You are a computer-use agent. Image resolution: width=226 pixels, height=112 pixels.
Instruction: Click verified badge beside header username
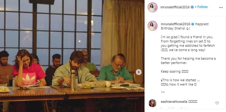(x=192, y=7)
